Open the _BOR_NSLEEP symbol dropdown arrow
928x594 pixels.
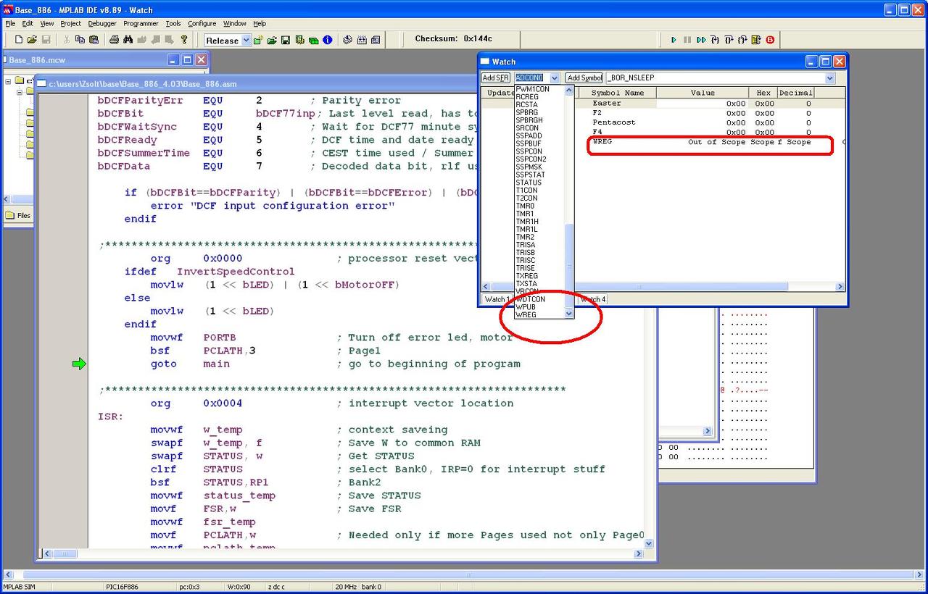coord(830,78)
